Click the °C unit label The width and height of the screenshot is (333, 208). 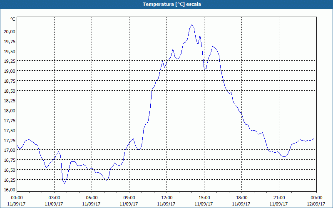[x=13, y=19]
